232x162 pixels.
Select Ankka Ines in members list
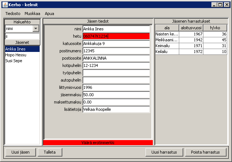(x=15, y=49)
